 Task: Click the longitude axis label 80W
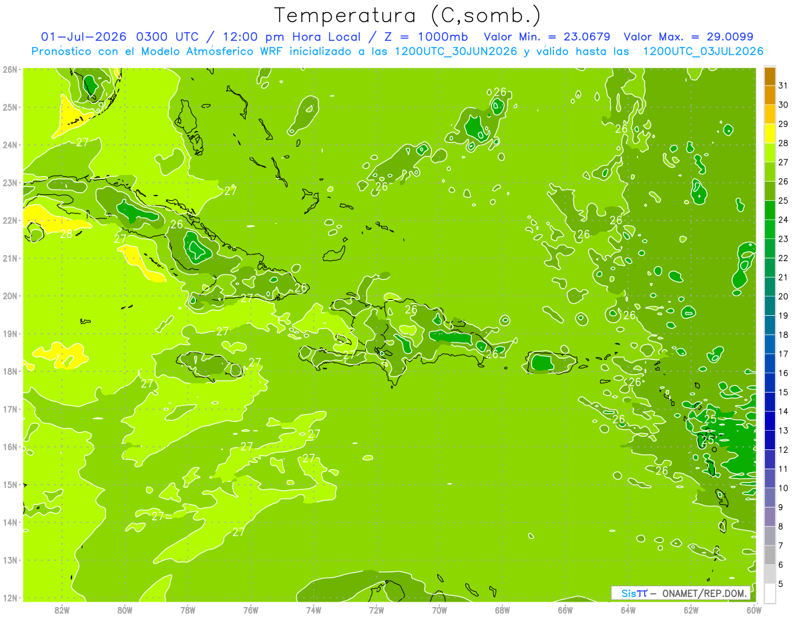[125, 610]
